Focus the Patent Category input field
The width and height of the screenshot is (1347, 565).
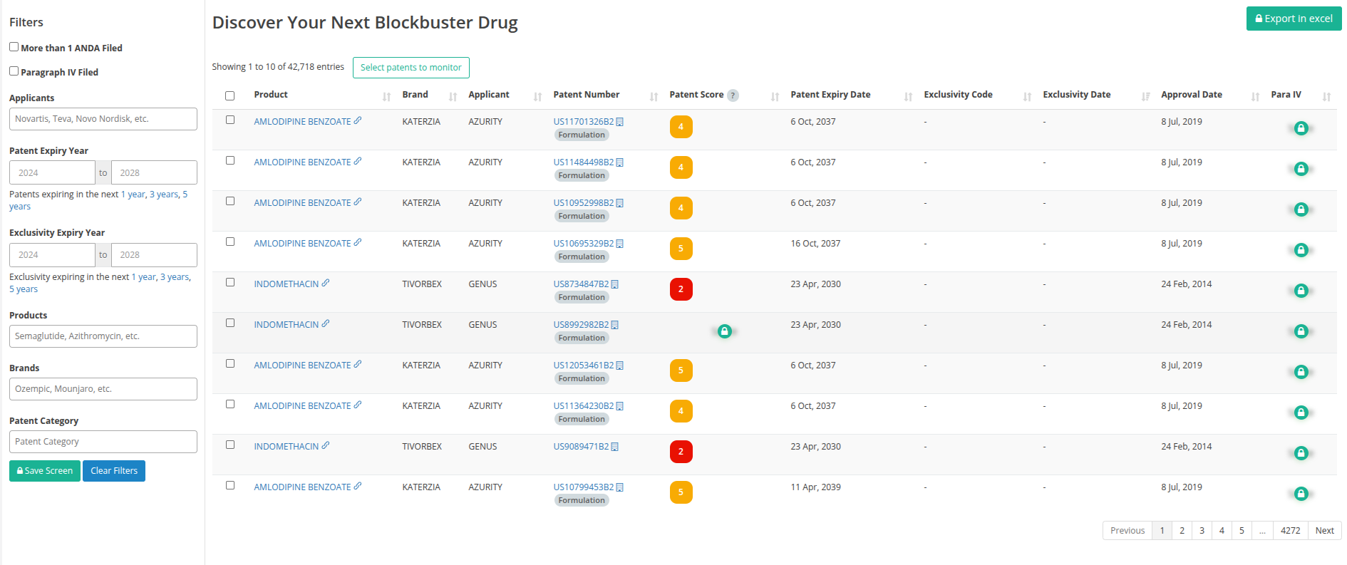coord(103,442)
